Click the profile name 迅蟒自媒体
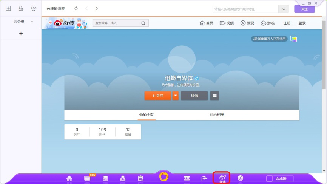The width and height of the screenshot is (327, 184). 179,78
